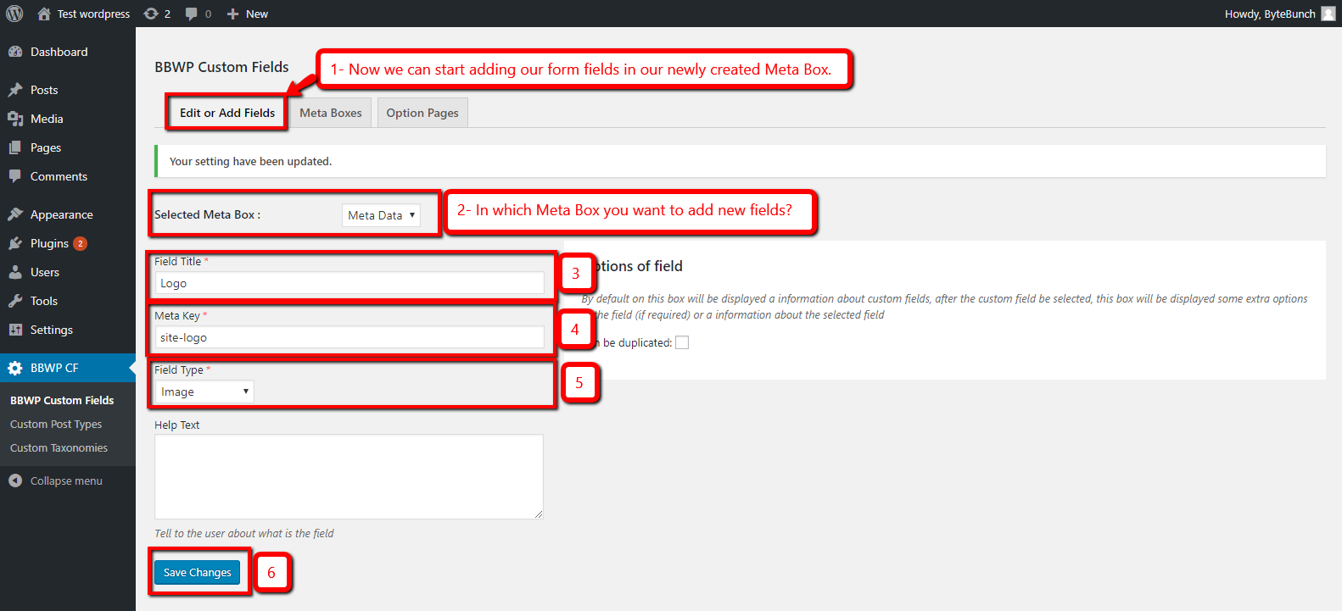
Task: Toggle the 'be duplicated' checkbox
Action: pos(682,342)
